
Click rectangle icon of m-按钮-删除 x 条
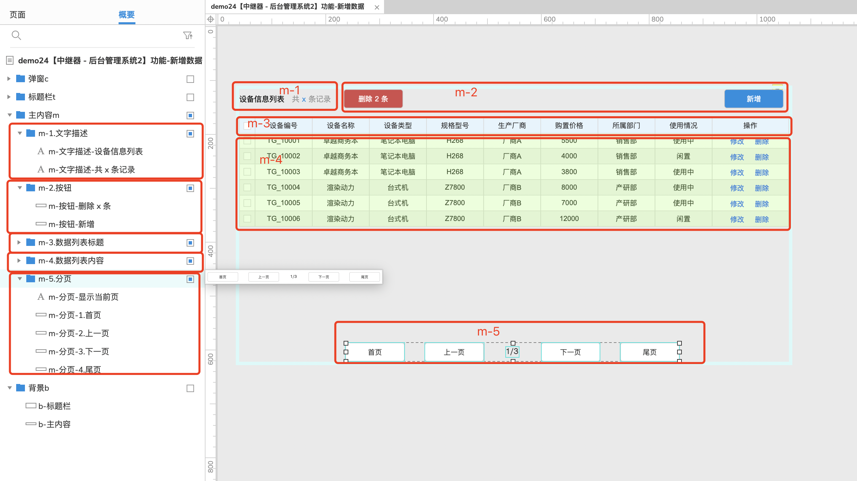(41, 205)
